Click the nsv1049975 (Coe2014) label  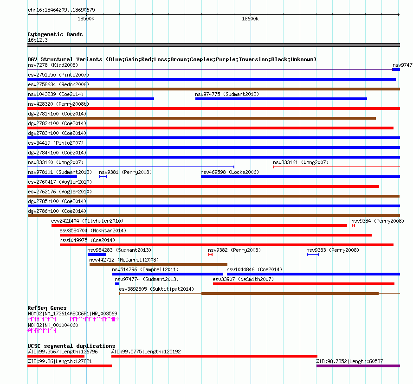tap(87, 240)
